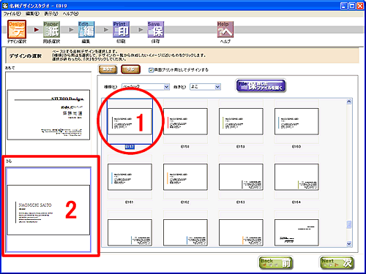Image resolution: width=366 pixels, height=274 pixels.
Task: Click the Next 次 button
Action: (337, 263)
